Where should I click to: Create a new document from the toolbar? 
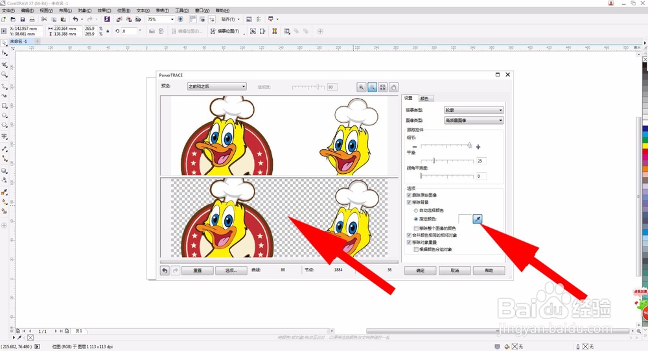[4, 19]
